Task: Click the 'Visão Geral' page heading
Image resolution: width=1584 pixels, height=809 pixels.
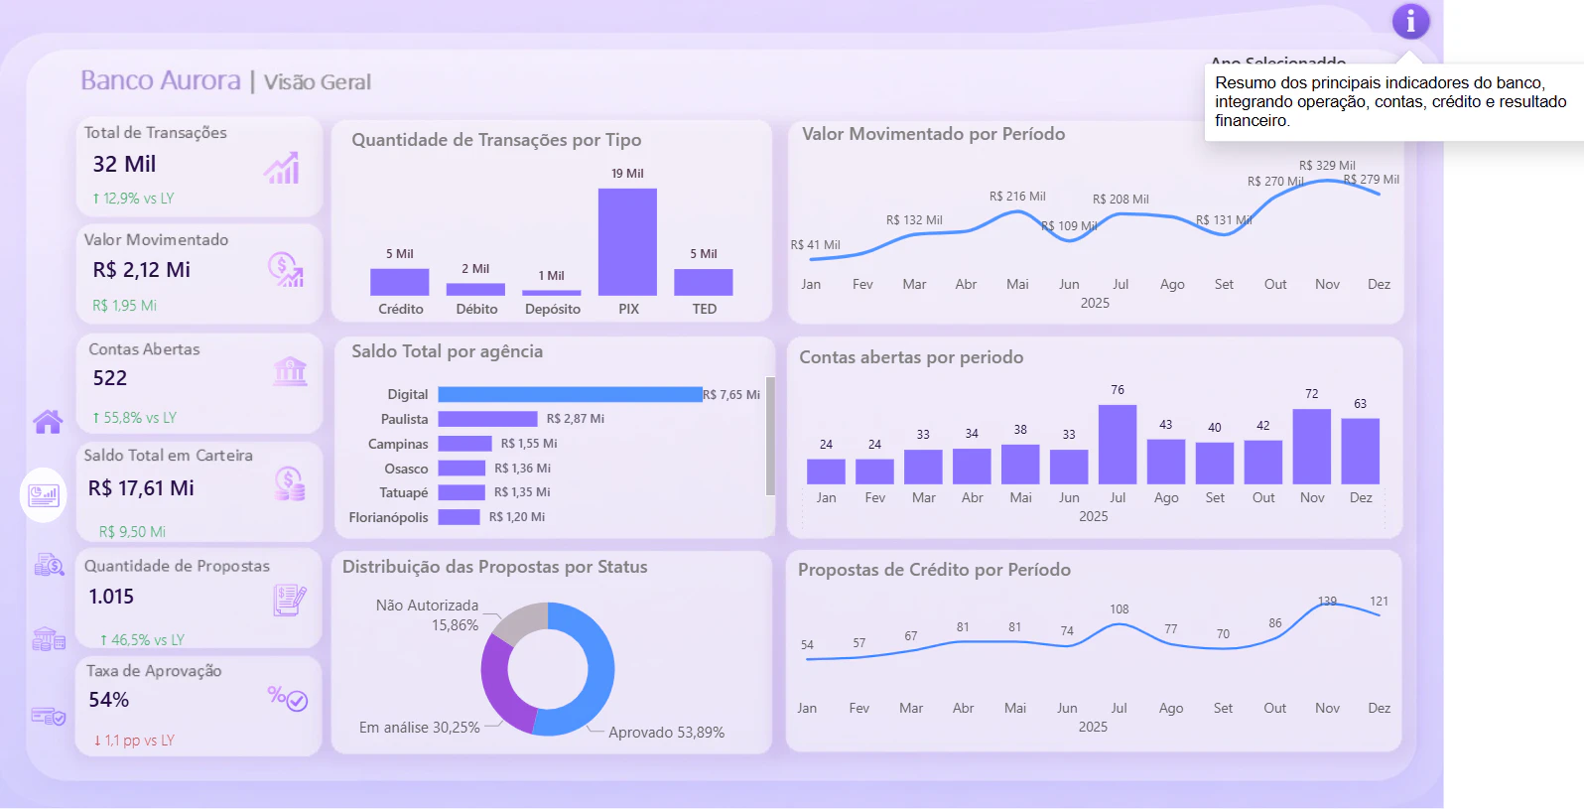Action: (x=318, y=82)
